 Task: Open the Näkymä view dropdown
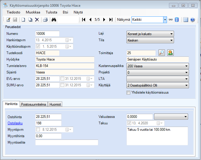pos(165,20)
